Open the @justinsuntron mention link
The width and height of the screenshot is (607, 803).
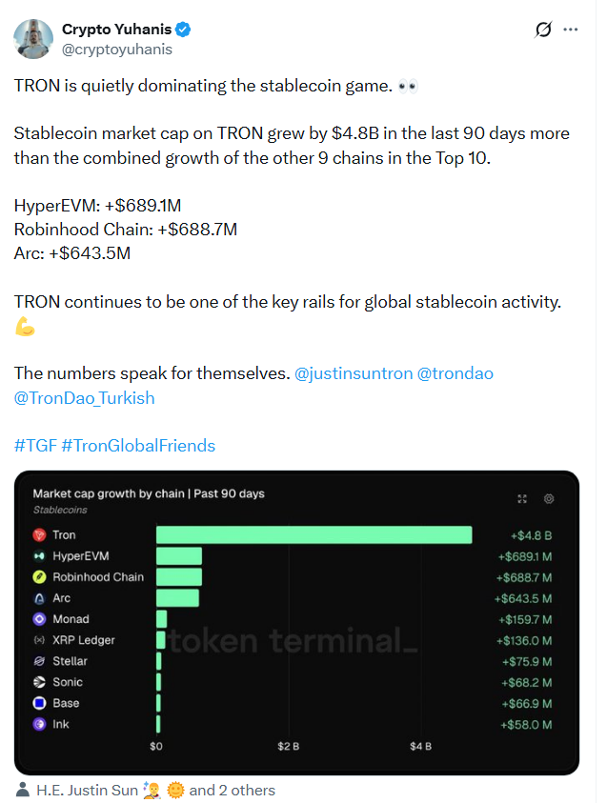(354, 373)
